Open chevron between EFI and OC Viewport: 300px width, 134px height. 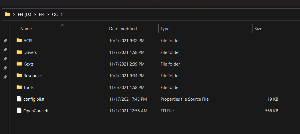(x=49, y=14)
